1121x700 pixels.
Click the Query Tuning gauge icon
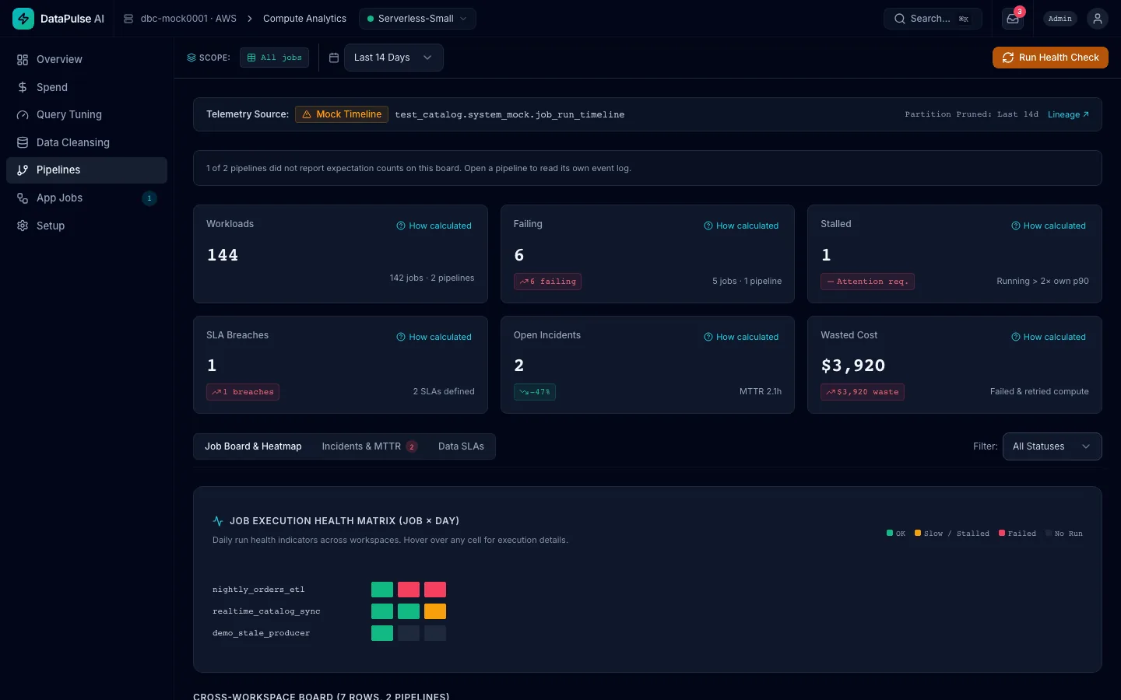[x=23, y=115]
